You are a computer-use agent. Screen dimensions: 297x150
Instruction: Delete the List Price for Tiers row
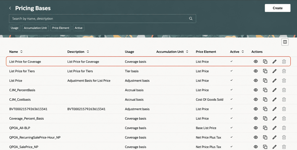(284, 71)
